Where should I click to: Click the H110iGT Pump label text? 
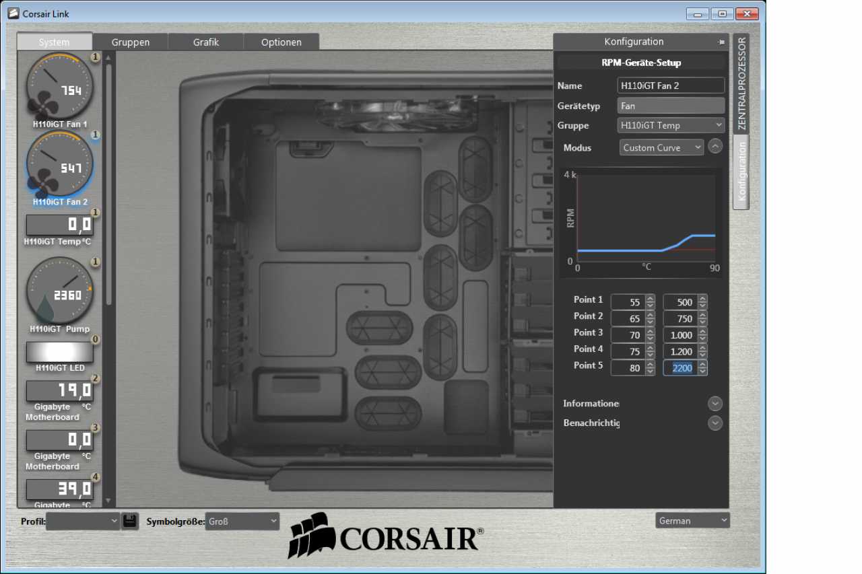coord(60,330)
